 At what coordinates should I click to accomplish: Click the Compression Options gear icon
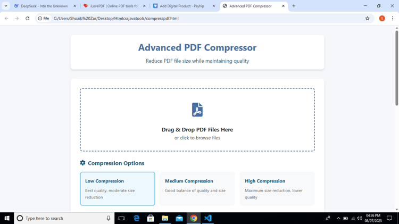(x=82, y=163)
